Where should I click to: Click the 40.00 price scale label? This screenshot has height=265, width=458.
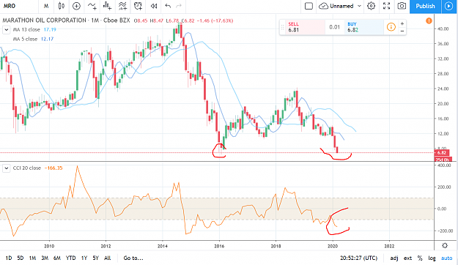point(443,29)
